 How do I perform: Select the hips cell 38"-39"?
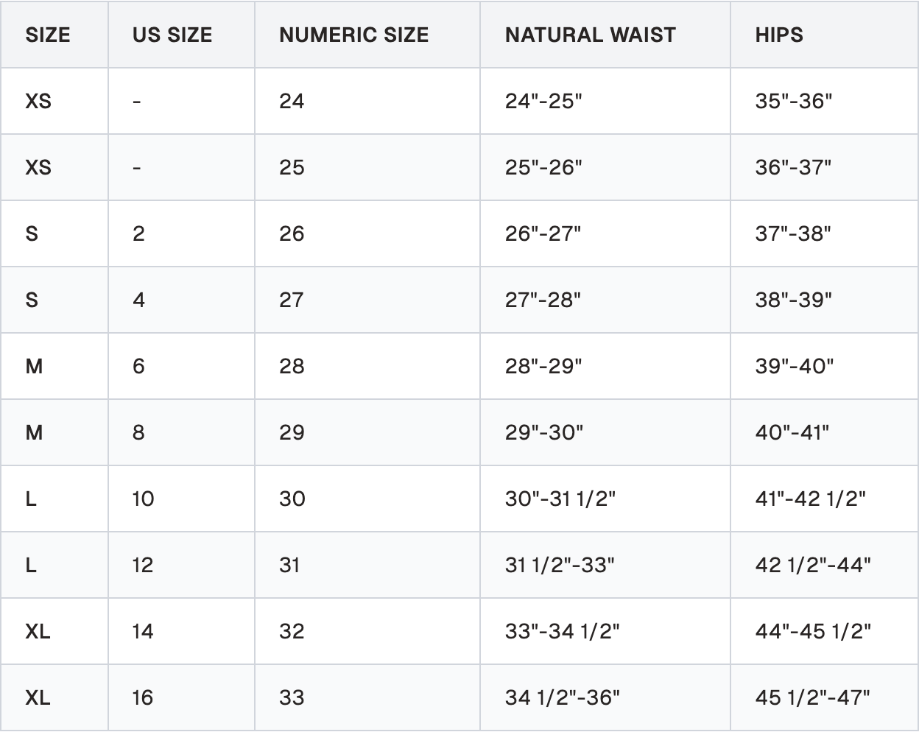[824, 300]
